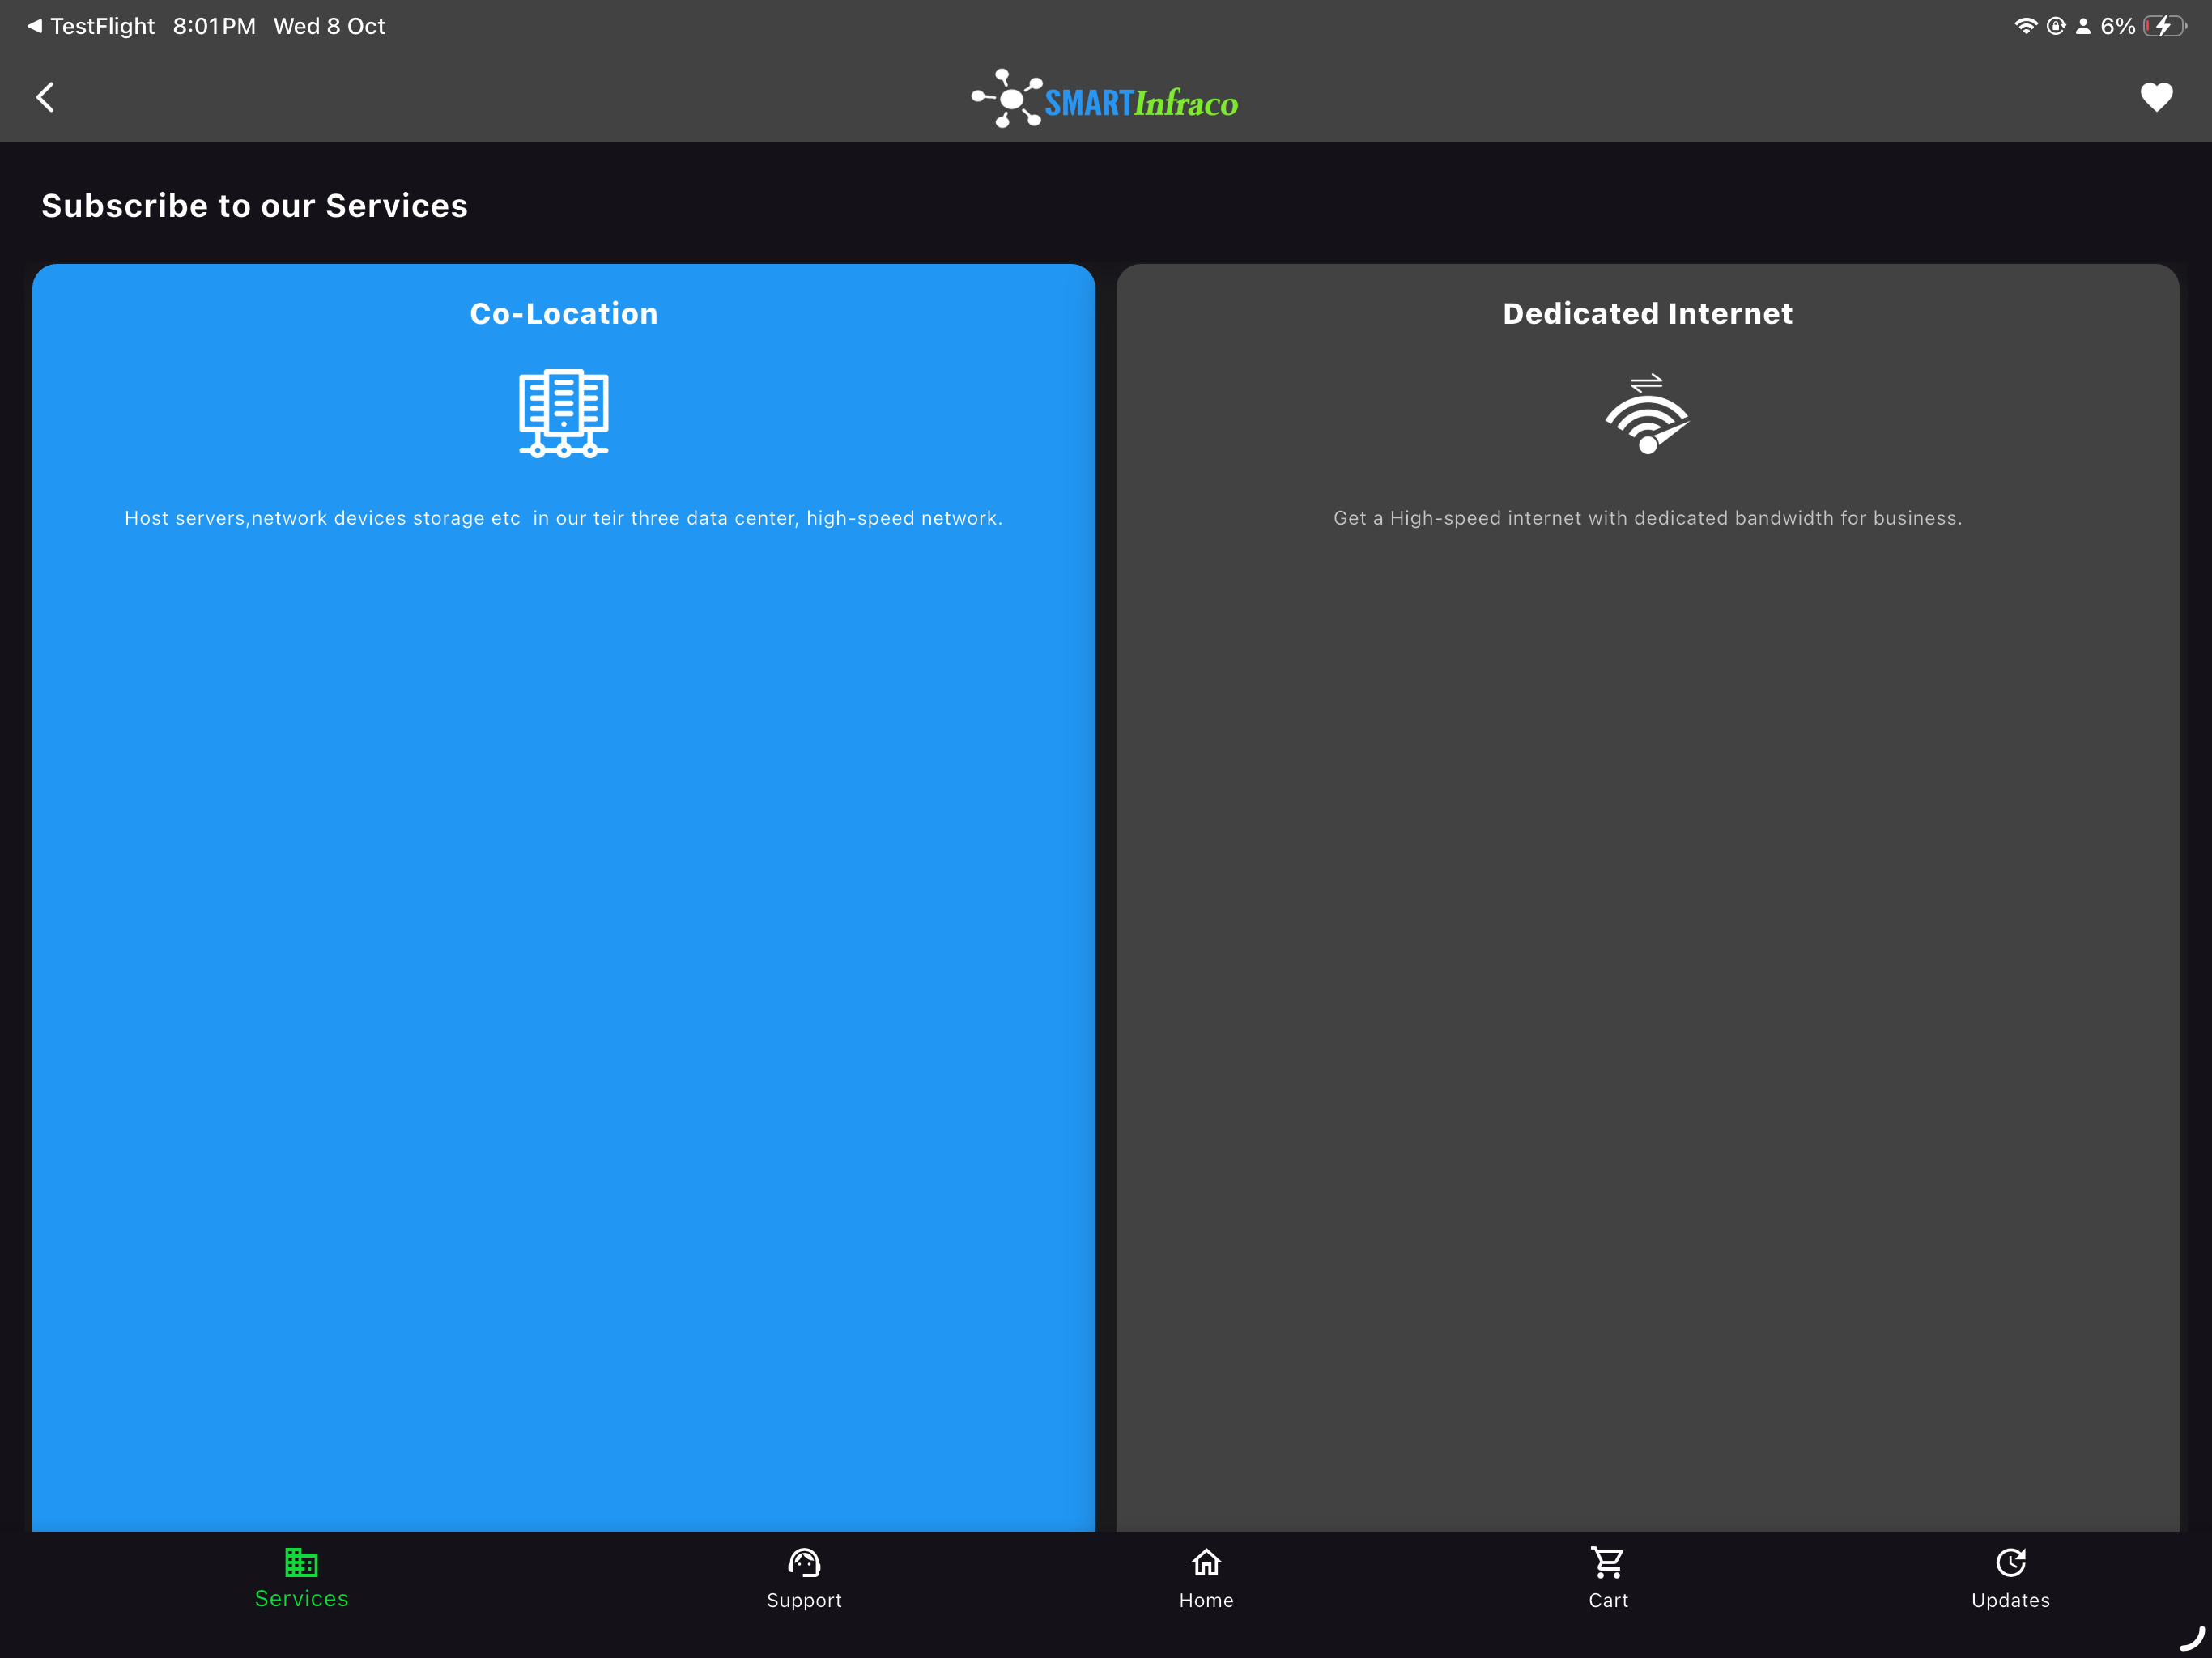Click the Wed 8 Oct date
This screenshot has height=1658, width=2212.
(x=329, y=26)
